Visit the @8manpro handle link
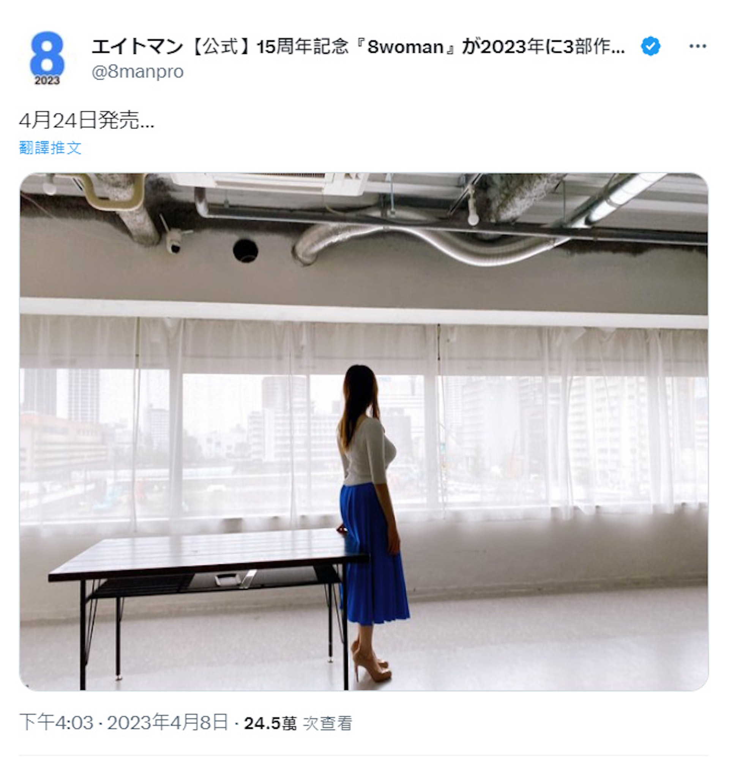The image size is (729, 757). point(137,72)
